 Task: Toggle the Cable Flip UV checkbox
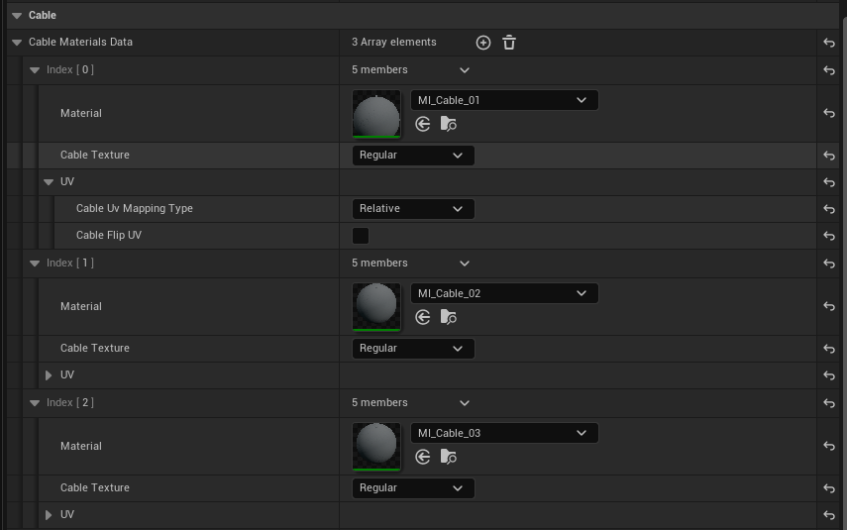[x=361, y=236]
